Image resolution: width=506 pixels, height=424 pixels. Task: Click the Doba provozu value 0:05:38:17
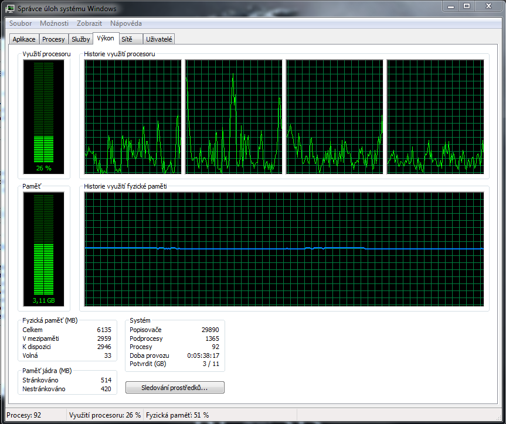pos(203,355)
